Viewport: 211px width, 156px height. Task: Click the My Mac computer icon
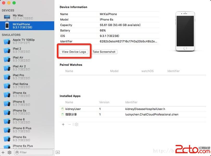[x=7, y=17]
